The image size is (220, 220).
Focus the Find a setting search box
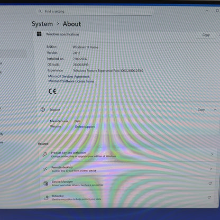point(95,12)
